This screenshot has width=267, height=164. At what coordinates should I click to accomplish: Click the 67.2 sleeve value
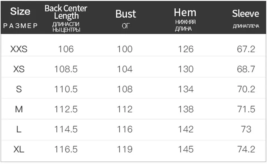click(246, 49)
